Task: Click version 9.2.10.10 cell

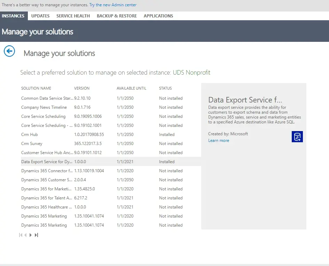Action: pyautogui.click(x=82, y=98)
